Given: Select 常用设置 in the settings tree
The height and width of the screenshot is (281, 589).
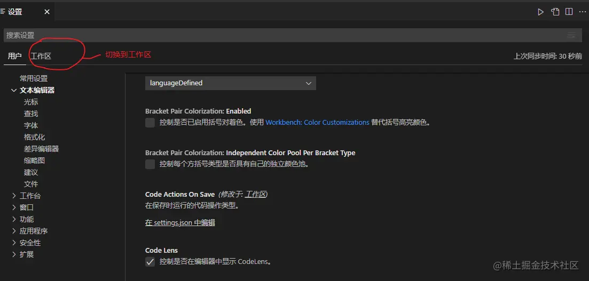Looking at the screenshot, I should click(x=34, y=79).
